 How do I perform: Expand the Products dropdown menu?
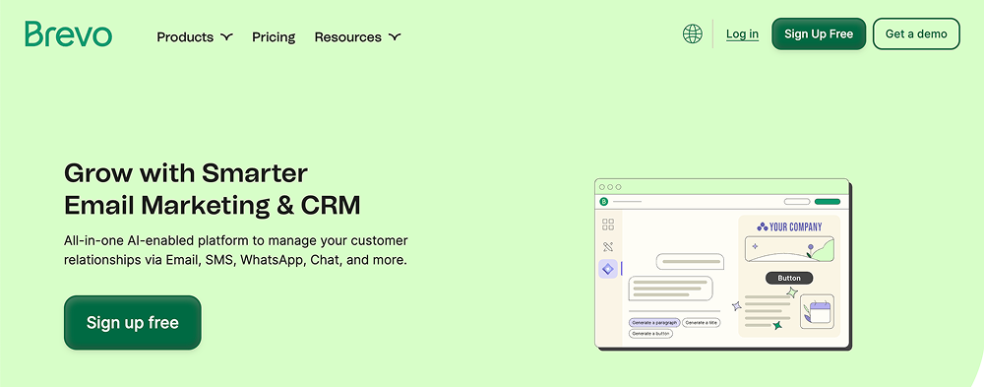[x=195, y=37]
